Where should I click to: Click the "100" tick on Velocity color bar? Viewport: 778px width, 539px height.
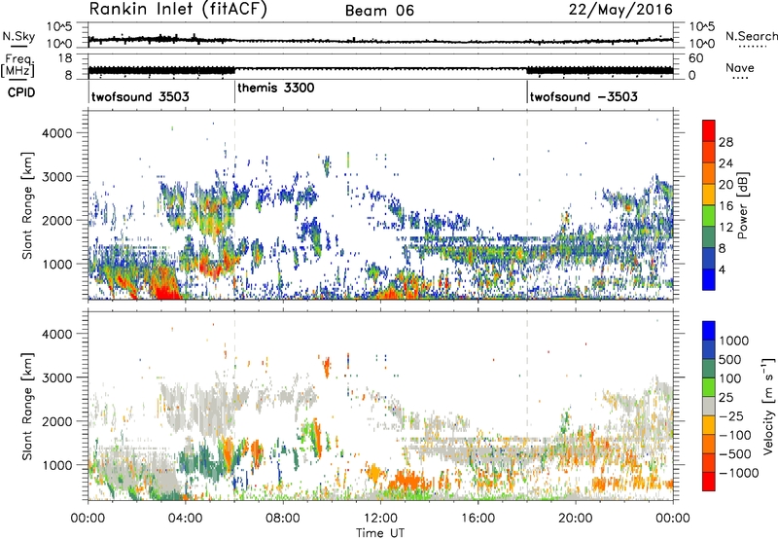pos(730,378)
